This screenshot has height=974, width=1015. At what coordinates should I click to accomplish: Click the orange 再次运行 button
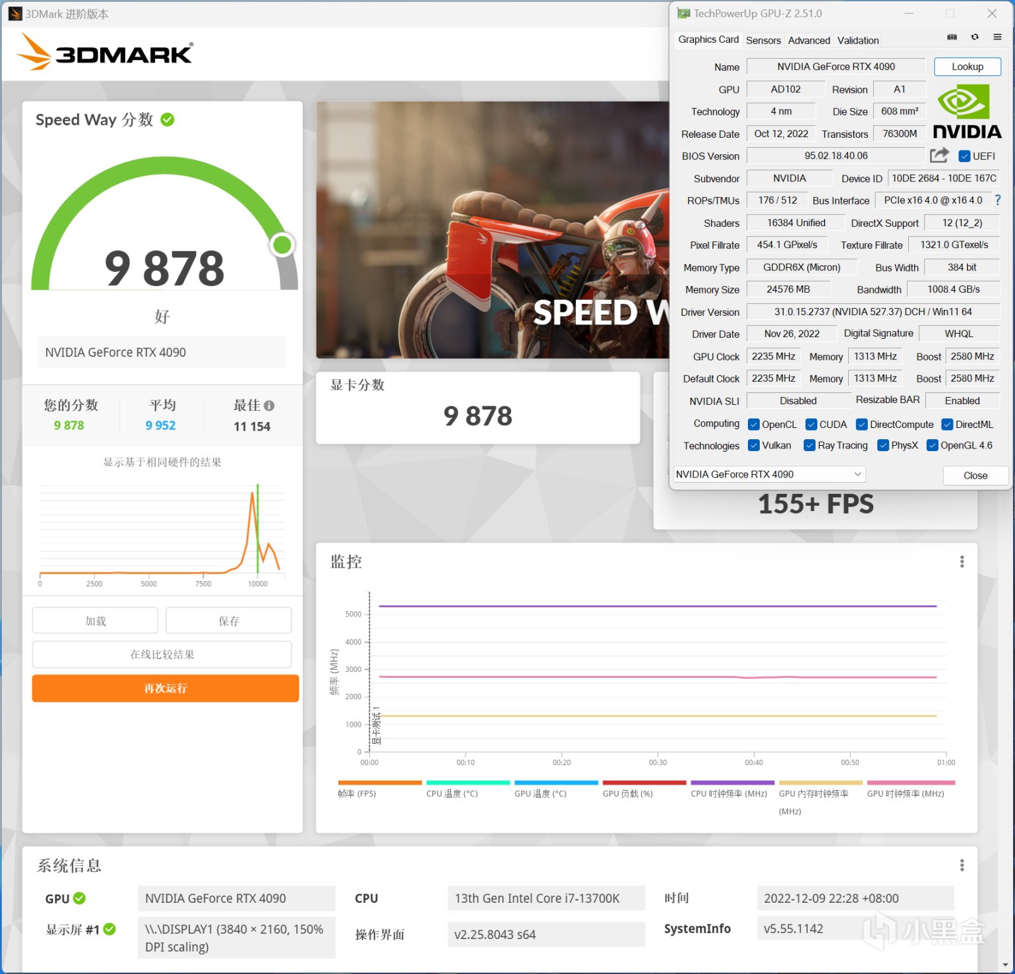coord(166,688)
